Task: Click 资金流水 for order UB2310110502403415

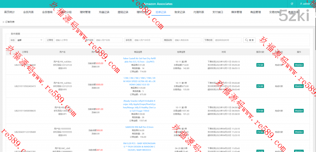Action: 299,86
